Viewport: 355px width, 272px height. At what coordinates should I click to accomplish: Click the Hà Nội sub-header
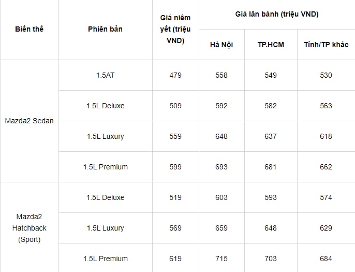click(221, 45)
